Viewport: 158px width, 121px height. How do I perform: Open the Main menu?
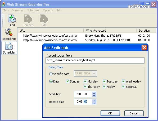click(6, 10)
